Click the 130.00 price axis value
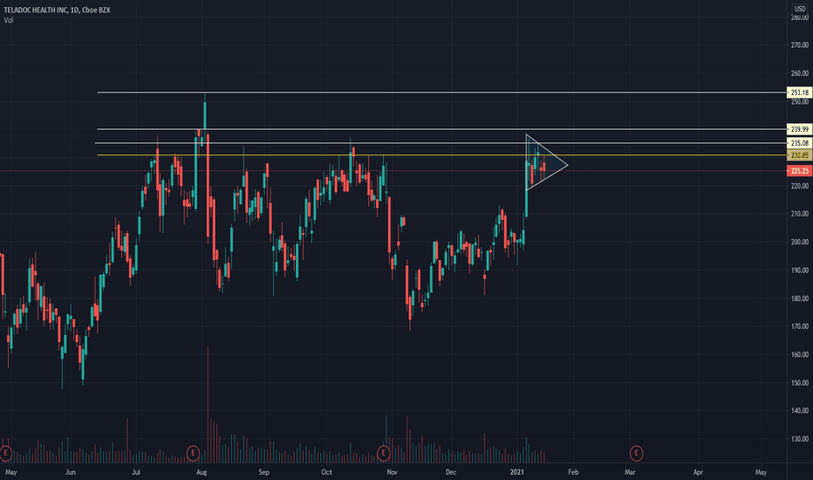 click(800, 438)
